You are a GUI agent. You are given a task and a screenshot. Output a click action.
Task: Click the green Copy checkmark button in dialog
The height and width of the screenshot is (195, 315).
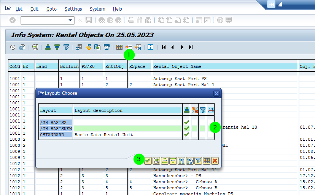click(148, 161)
